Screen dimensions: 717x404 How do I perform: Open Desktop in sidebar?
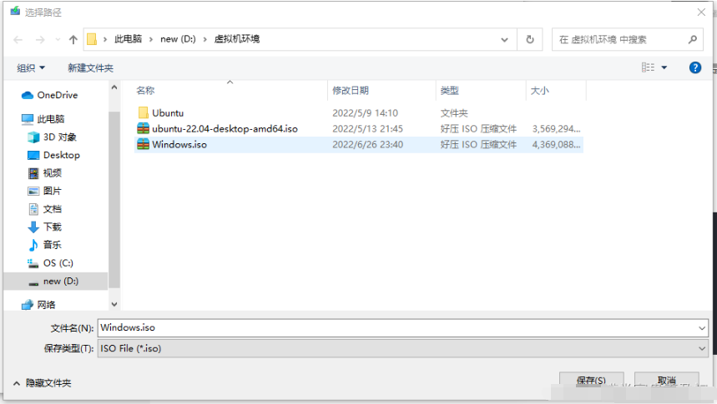point(54,155)
